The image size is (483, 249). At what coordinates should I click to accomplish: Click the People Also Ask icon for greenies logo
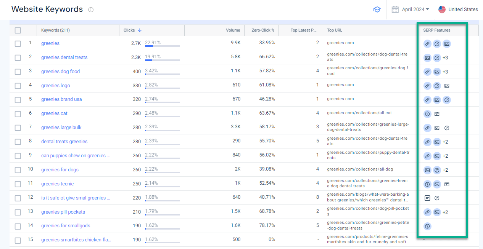[437, 86]
